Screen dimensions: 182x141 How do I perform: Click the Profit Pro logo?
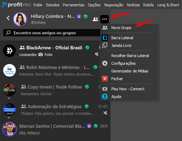16,5
